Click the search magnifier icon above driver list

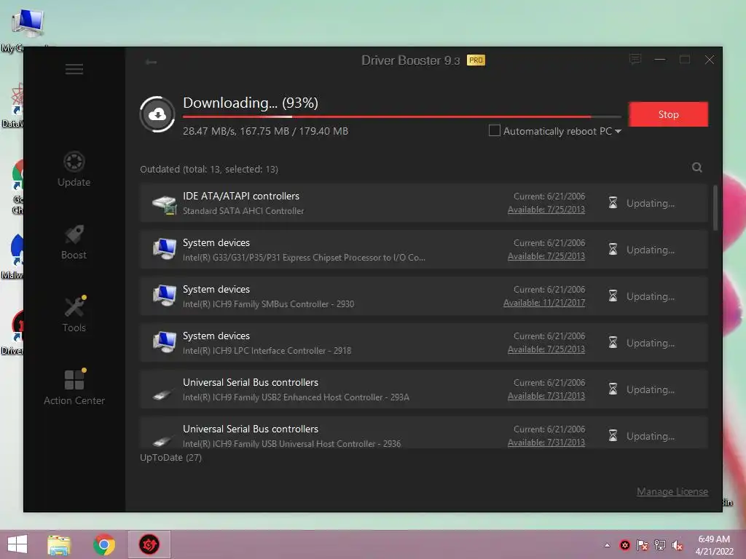tap(697, 167)
